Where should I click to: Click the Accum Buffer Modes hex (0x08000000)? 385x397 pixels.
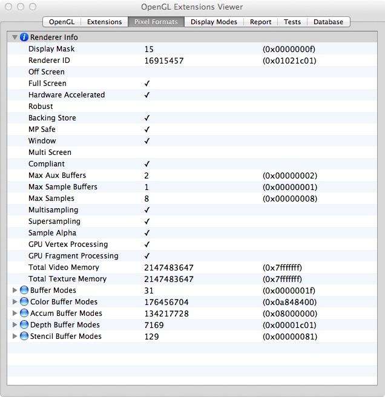pyautogui.click(x=290, y=313)
